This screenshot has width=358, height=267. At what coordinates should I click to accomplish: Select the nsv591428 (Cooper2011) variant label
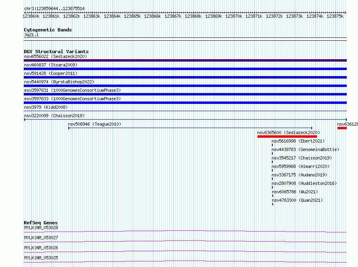tap(51, 73)
